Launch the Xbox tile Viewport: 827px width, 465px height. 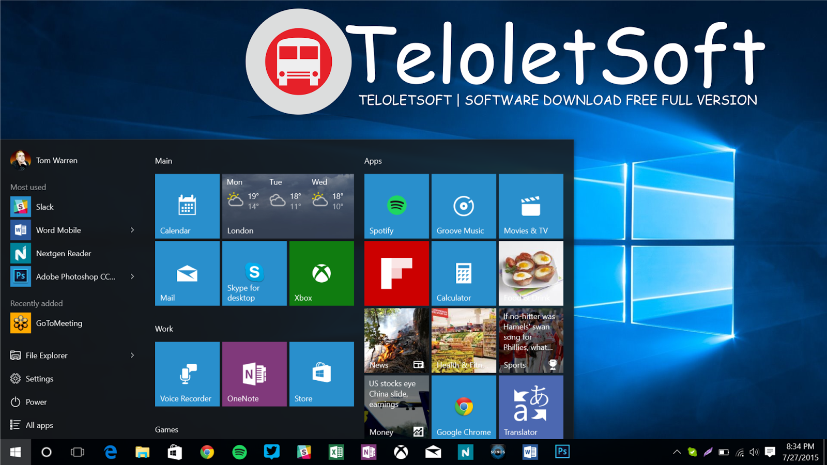pos(321,273)
